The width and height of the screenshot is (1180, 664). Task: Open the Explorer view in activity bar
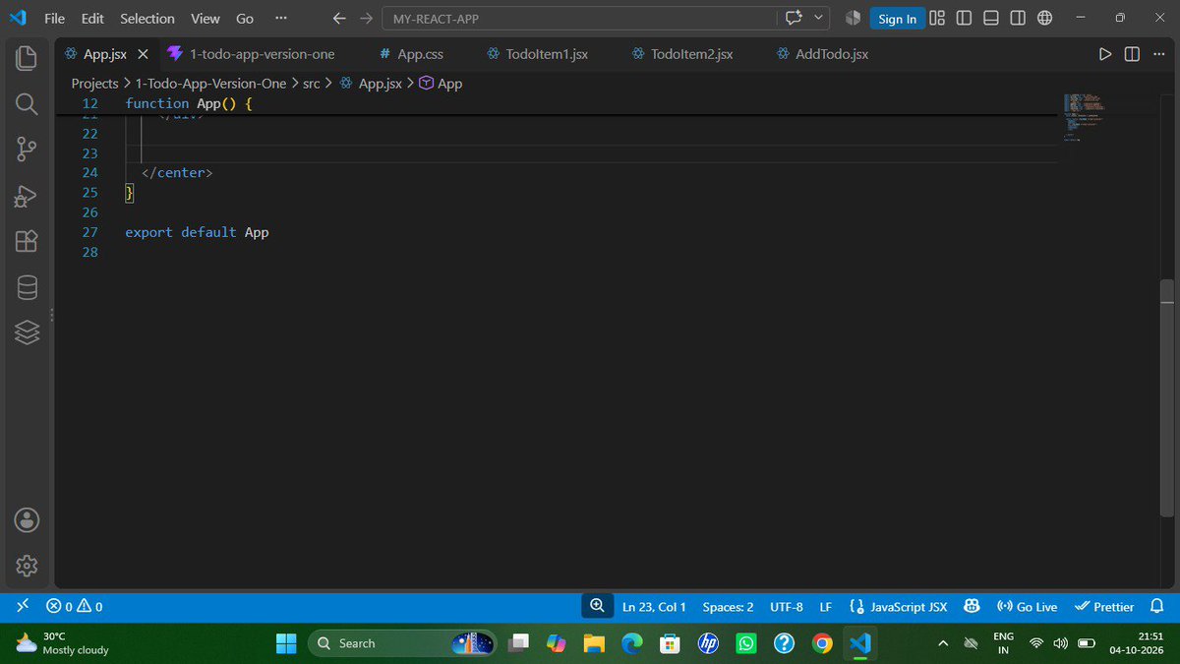pyautogui.click(x=27, y=57)
